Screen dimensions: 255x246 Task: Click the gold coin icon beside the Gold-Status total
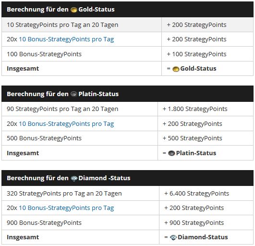176,69
